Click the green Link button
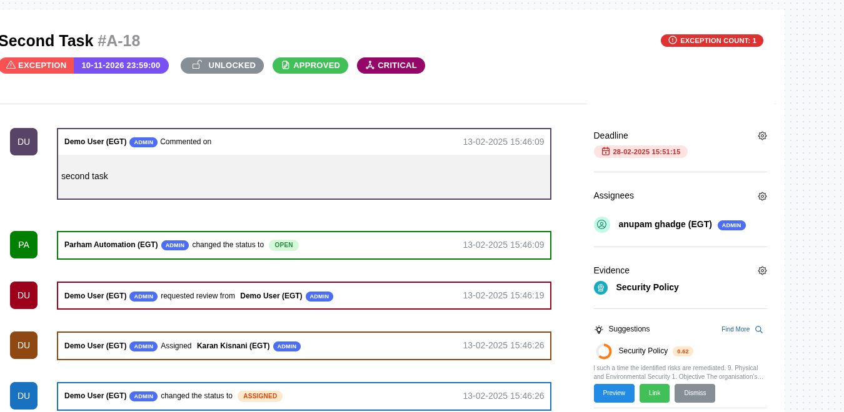Image resolution: width=844 pixels, height=412 pixels. coord(655,393)
